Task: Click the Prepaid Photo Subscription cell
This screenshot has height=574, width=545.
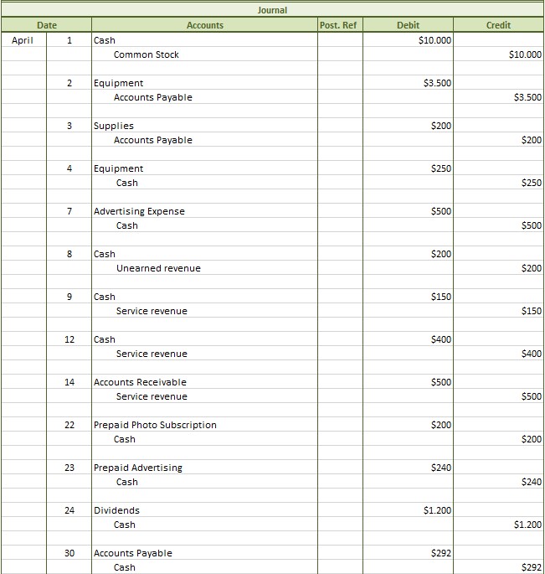Action: click(x=155, y=425)
